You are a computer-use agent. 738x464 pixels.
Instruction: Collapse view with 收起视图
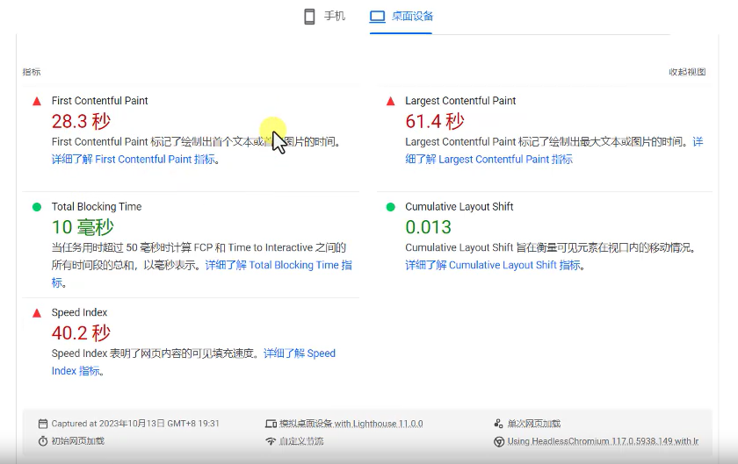tap(686, 72)
